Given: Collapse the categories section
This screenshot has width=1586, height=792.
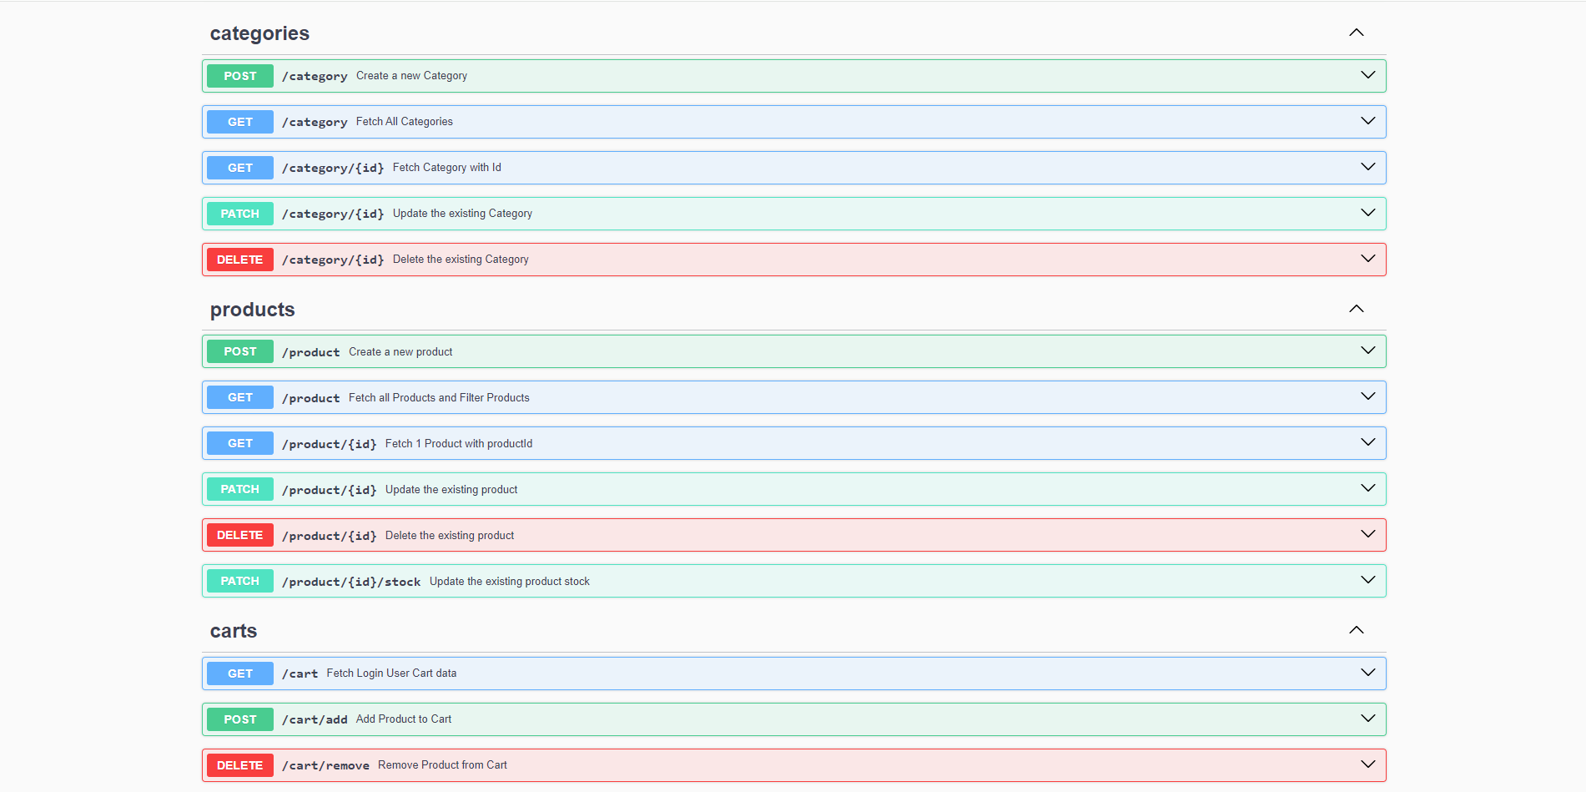Looking at the screenshot, I should pos(1357,33).
